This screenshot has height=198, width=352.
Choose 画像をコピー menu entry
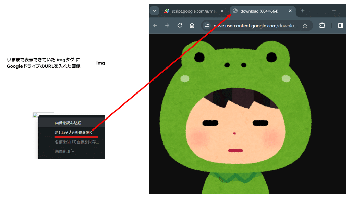[71, 151]
